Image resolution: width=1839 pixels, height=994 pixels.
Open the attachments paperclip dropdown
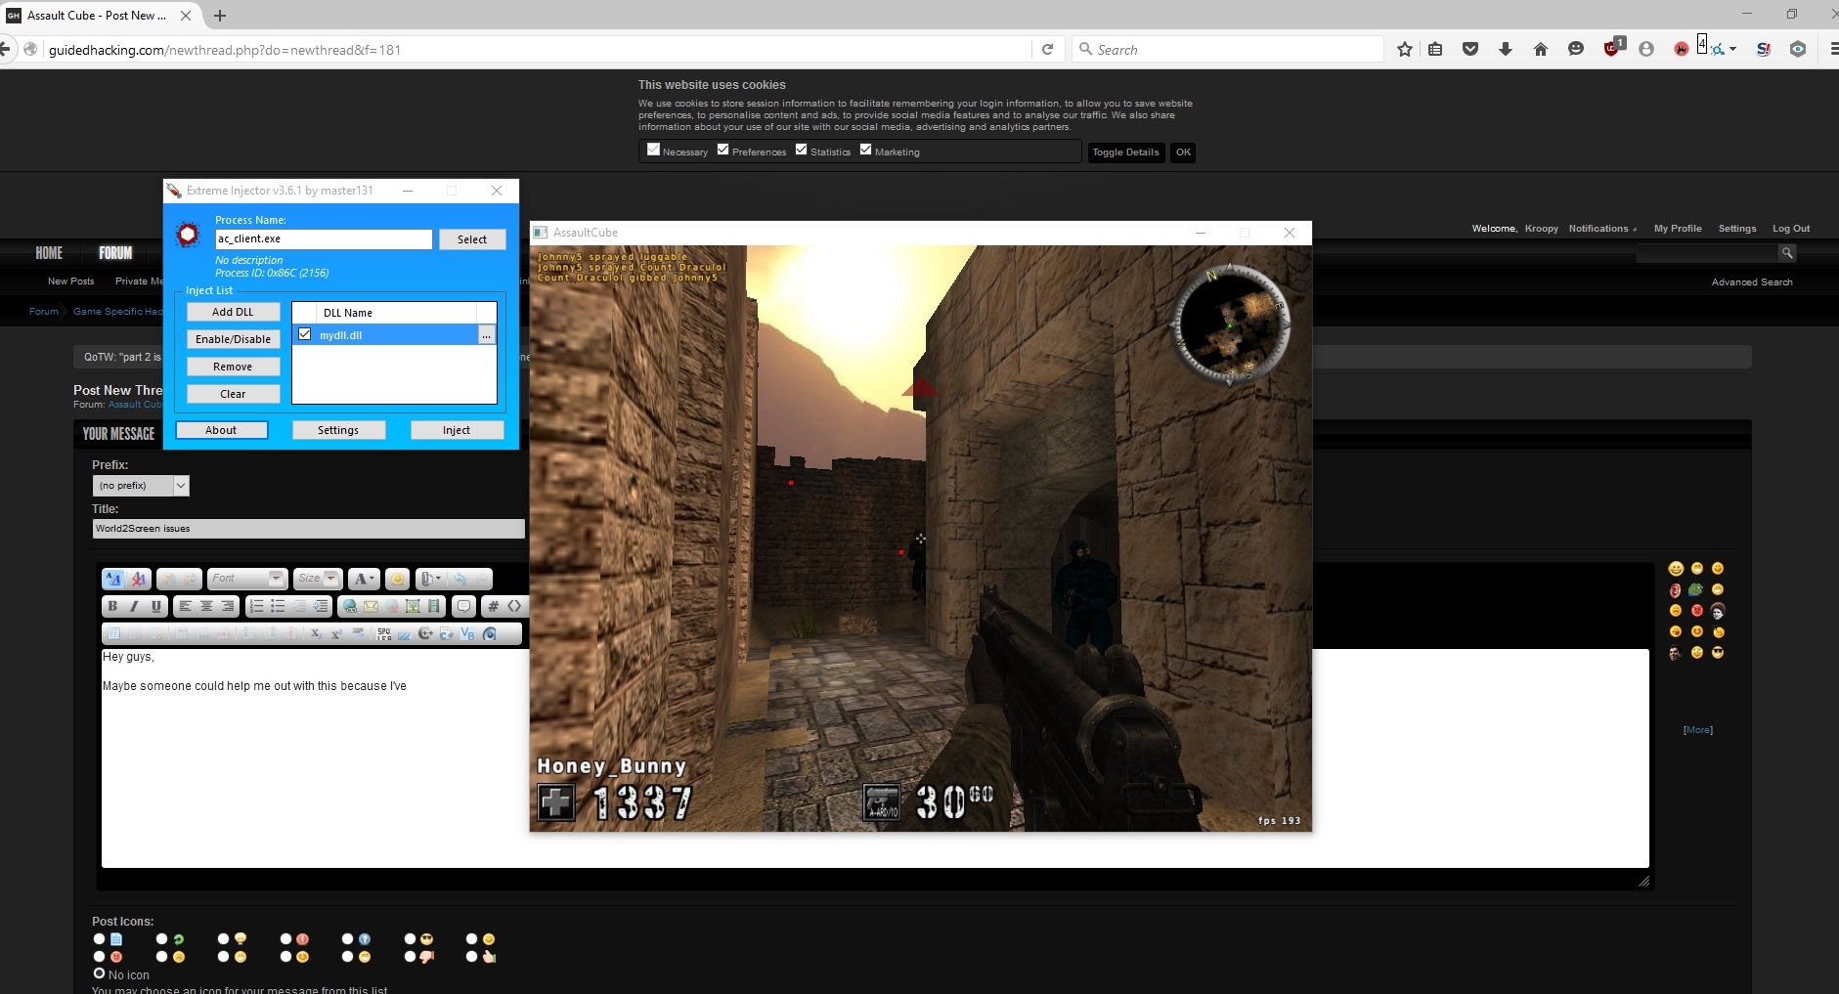point(431,579)
